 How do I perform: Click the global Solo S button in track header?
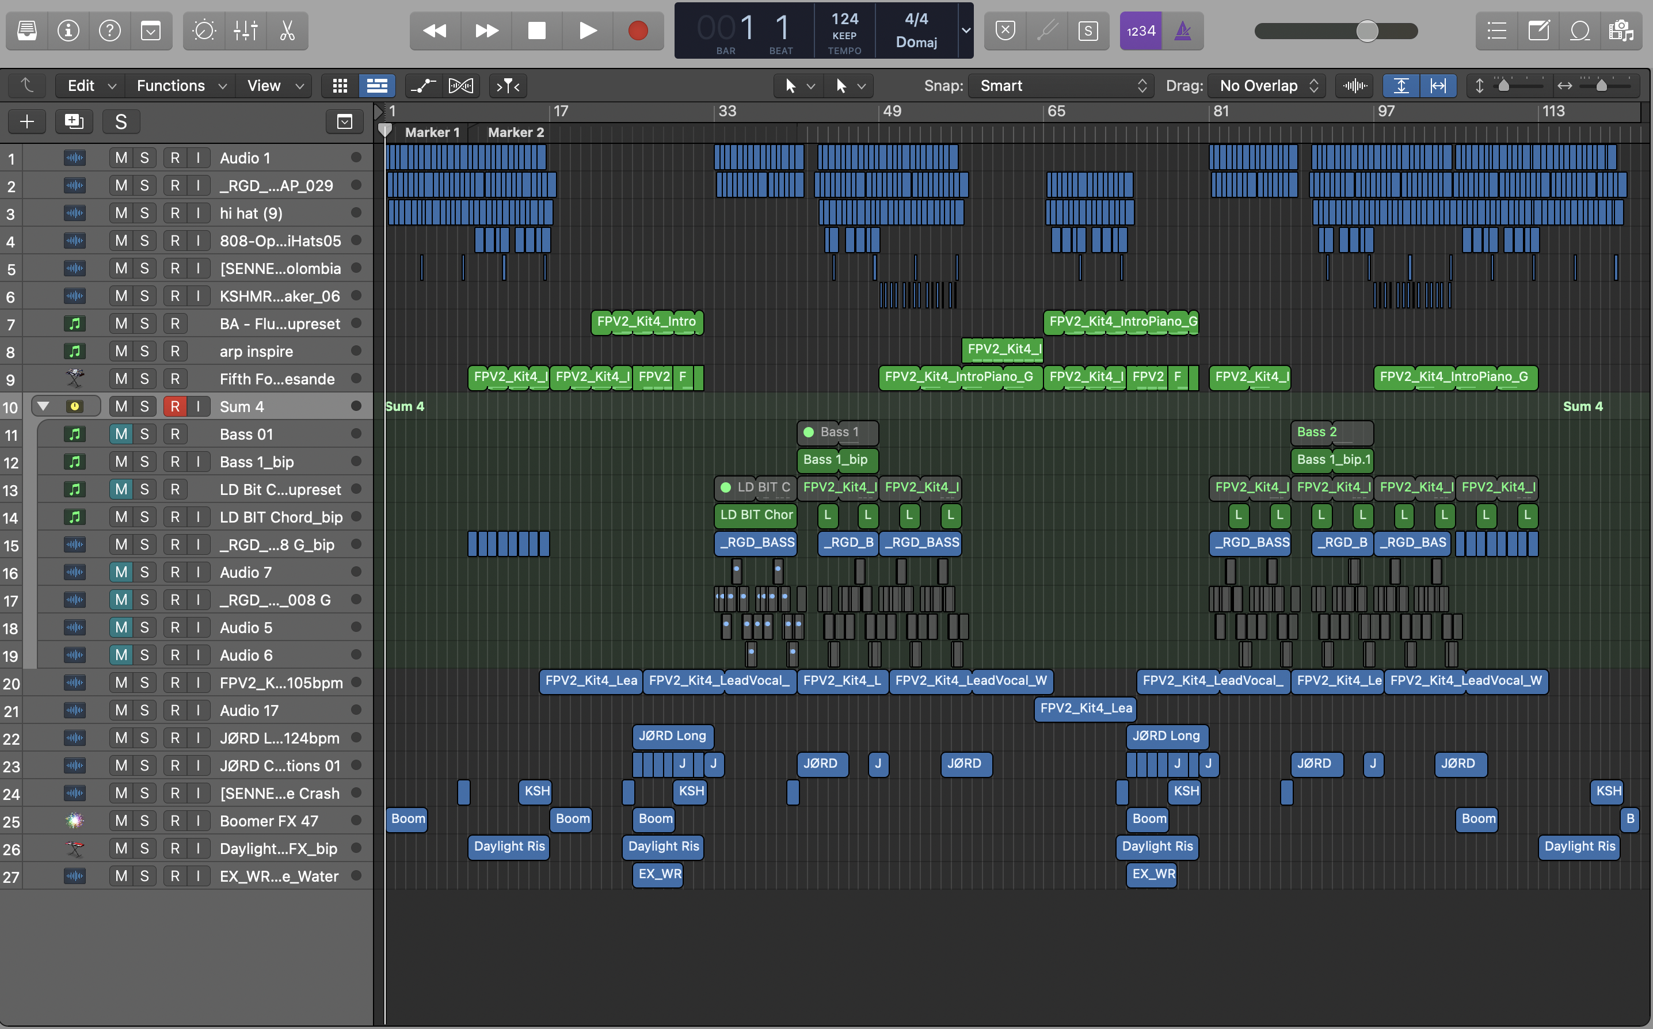pyautogui.click(x=121, y=121)
